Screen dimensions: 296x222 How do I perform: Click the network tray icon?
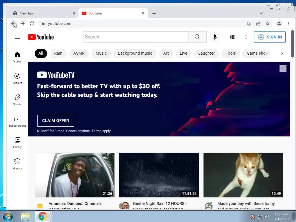coord(260,217)
